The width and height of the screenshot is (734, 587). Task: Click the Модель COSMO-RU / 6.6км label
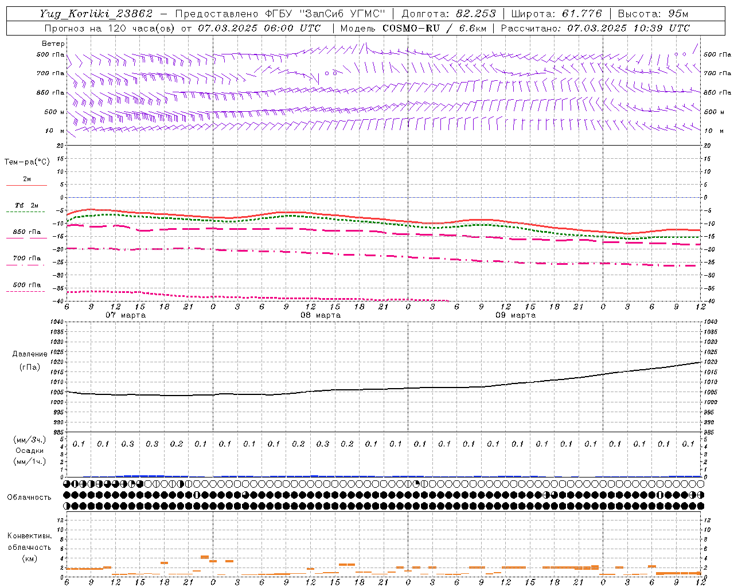tap(413, 28)
